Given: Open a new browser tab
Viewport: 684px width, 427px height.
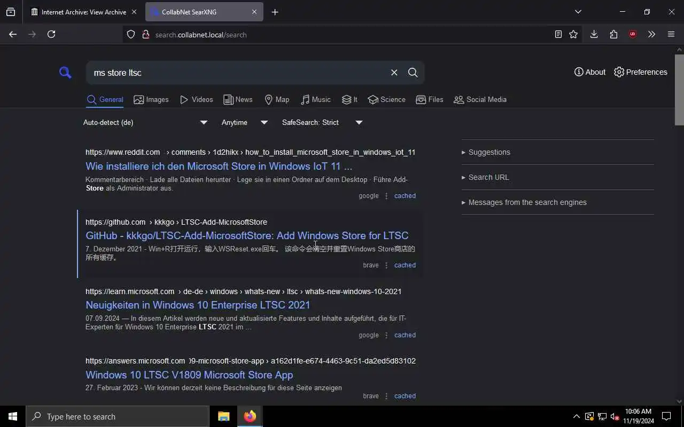Looking at the screenshot, I should (x=275, y=12).
